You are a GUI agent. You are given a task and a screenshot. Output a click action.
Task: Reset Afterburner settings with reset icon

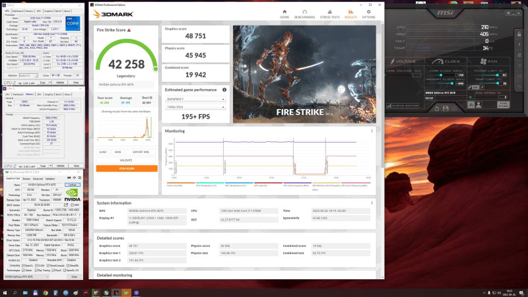pyautogui.click(x=437, y=109)
